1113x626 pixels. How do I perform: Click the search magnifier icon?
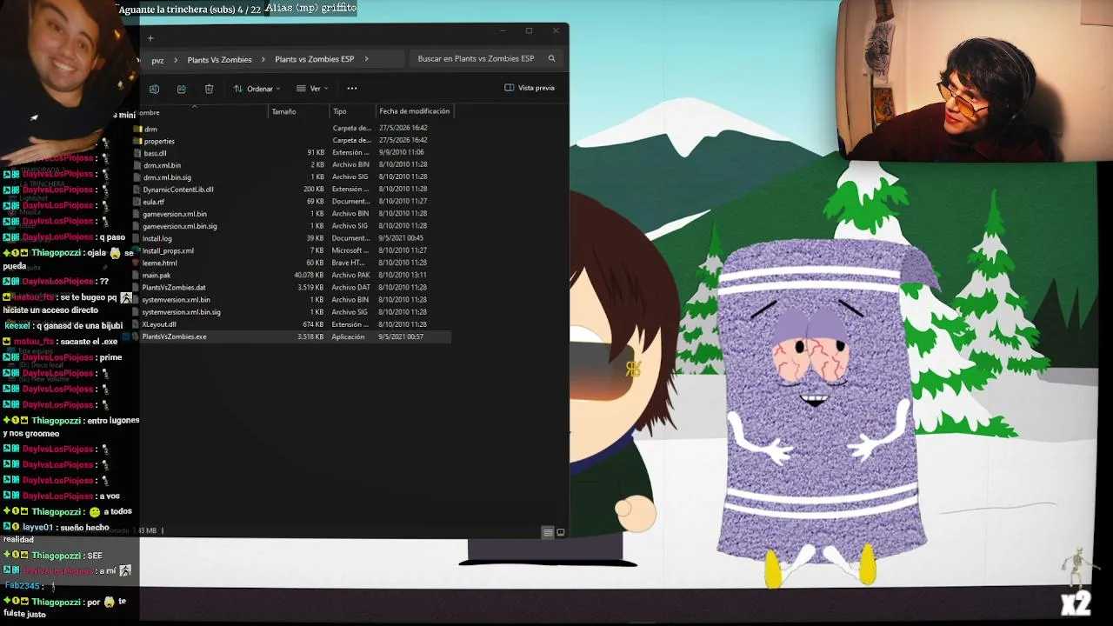551,59
